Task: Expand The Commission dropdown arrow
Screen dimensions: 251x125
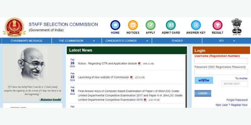Action: [94, 41]
